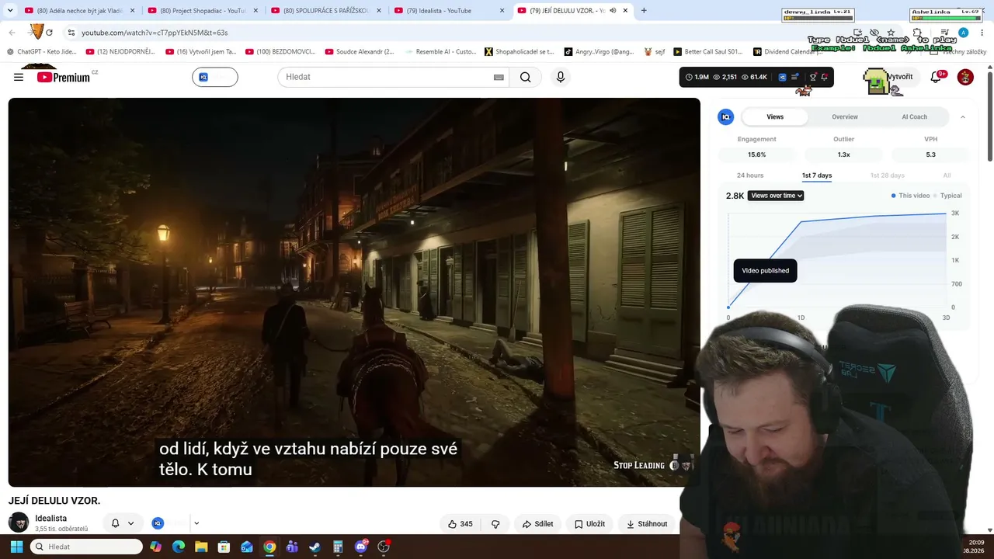994x559 pixels.
Task: Open Microsoft Edge from the taskbar
Action: pos(179,547)
